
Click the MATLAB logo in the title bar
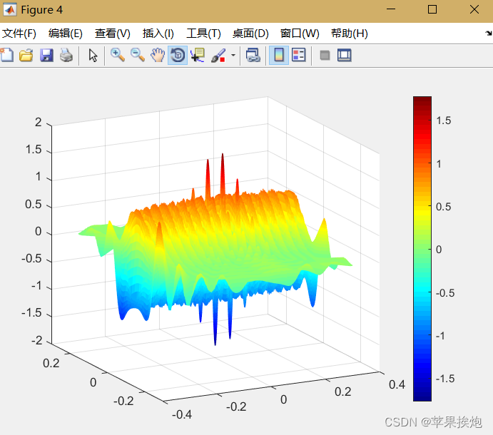point(10,10)
